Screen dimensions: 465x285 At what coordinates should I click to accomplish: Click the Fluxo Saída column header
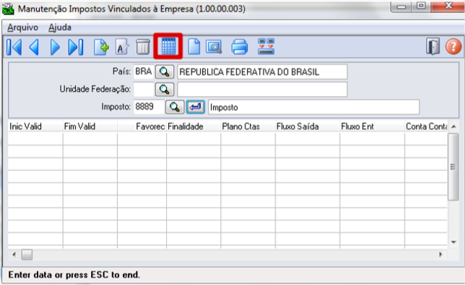click(308, 126)
